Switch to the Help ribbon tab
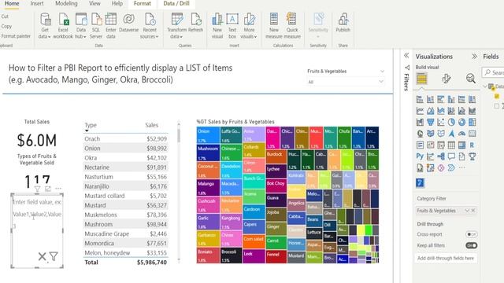The height and width of the screenshot is (283, 504). [x=117, y=3]
